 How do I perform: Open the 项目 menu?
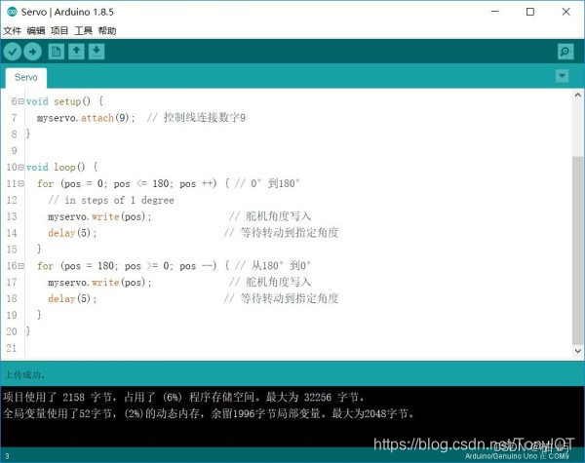(59, 30)
